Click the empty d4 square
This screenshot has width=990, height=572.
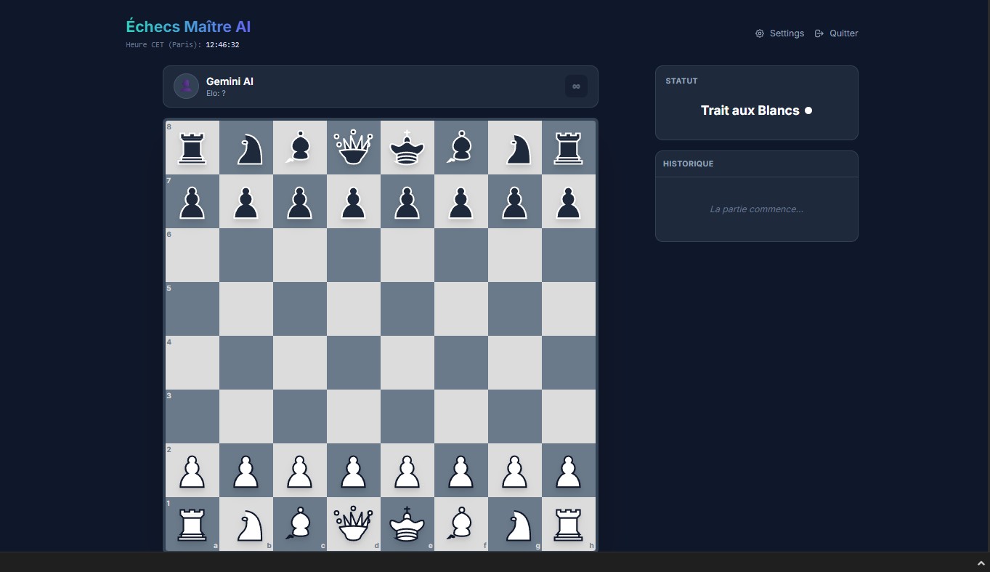353,363
